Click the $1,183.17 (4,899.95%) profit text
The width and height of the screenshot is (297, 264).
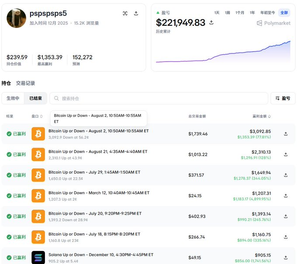pyautogui.click(x=252, y=199)
